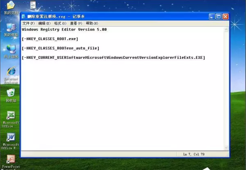This screenshot has width=246, height=170.
Task: Click the resize grip at status bar corner
Action: point(227,155)
